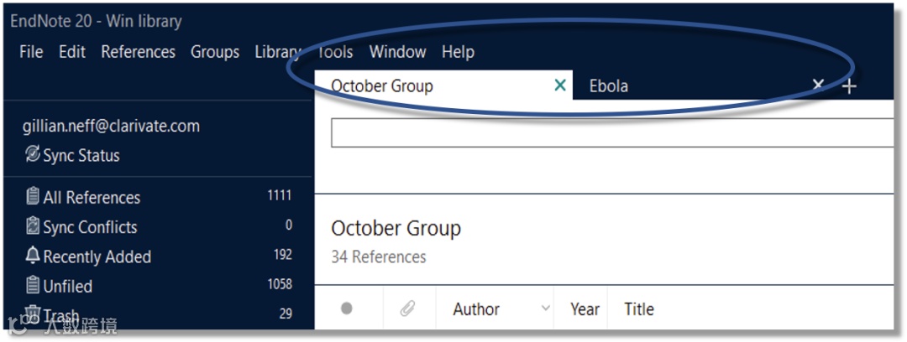
Task: Select the October Group tab
Action: click(x=382, y=86)
